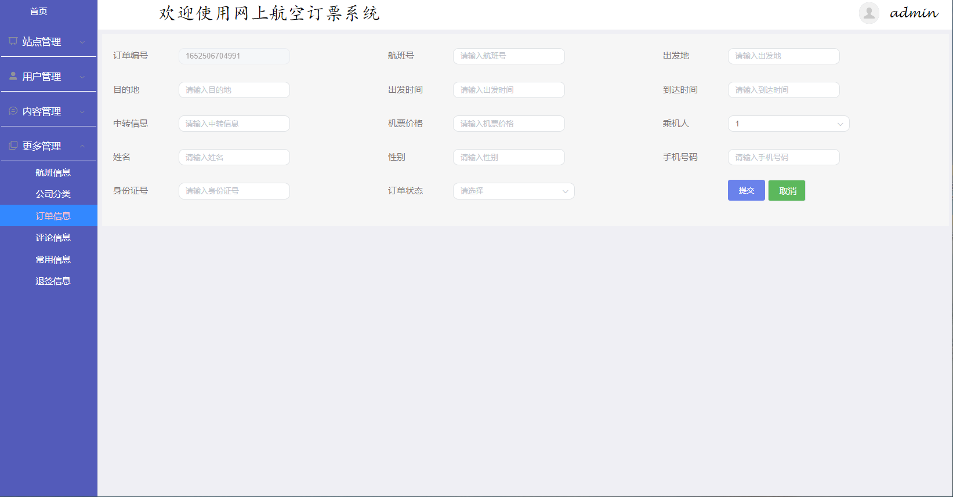Click into the 身份证号 text box

[x=234, y=191]
